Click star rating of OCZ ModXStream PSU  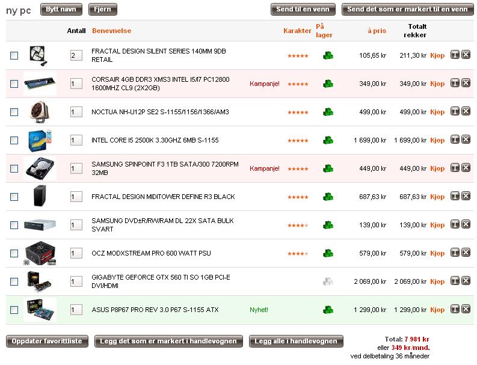pyautogui.click(x=298, y=254)
